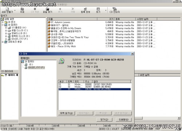Expand the 영화디스크 (D:) node
The width and height of the screenshot is (182, 131).
click(6, 33)
